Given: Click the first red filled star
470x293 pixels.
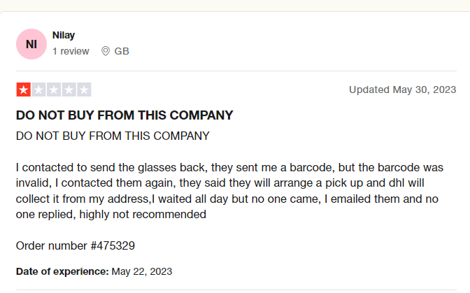Looking at the screenshot, I should [x=24, y=90].
